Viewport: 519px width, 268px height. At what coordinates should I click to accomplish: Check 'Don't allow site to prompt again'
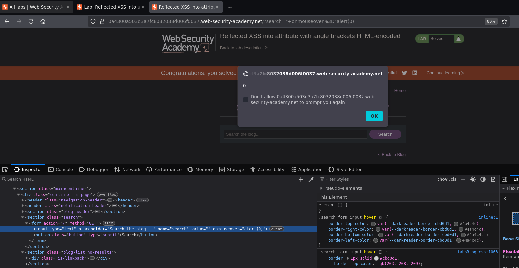tap(246, 100)
